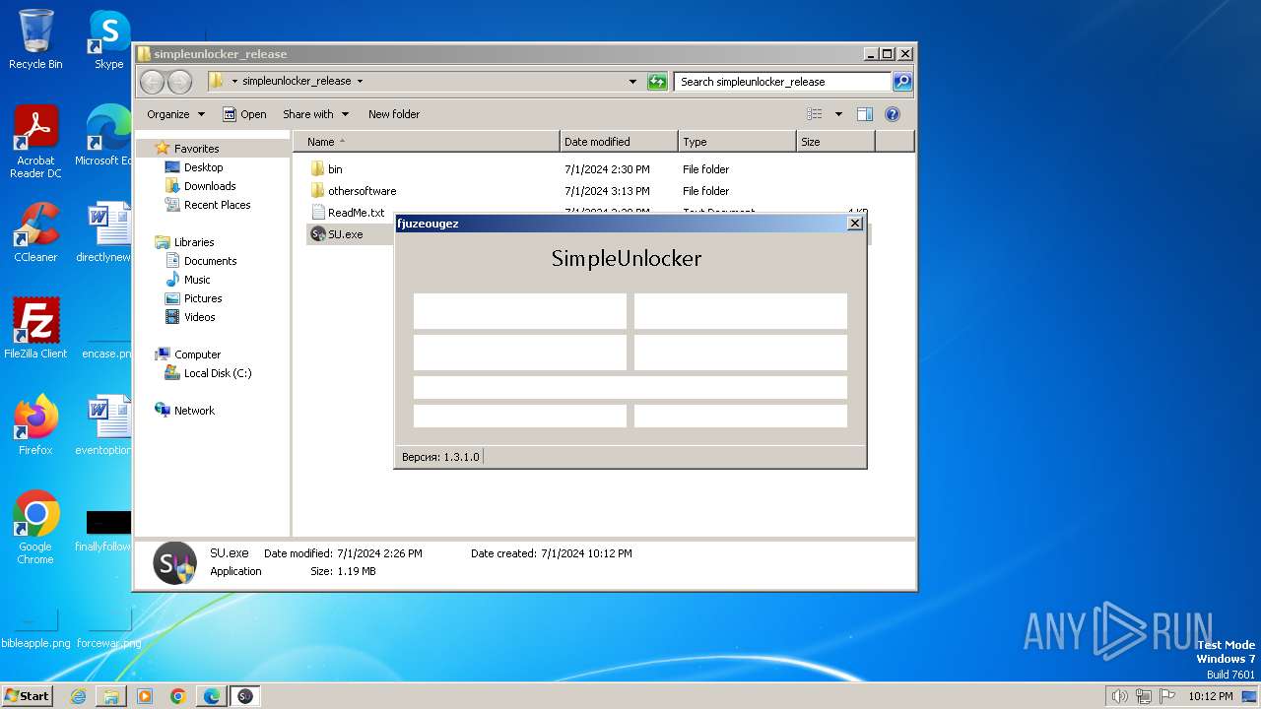The height and width of the screenshot is (709, 1261).
Task: Expand simpleunlocker_release breadcrumb arrow
Action: (360, 82)
